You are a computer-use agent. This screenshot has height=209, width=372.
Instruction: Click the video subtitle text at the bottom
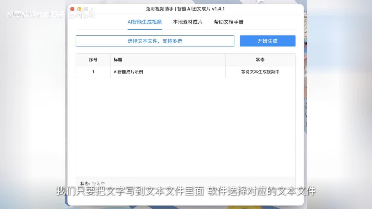(186, 191)
